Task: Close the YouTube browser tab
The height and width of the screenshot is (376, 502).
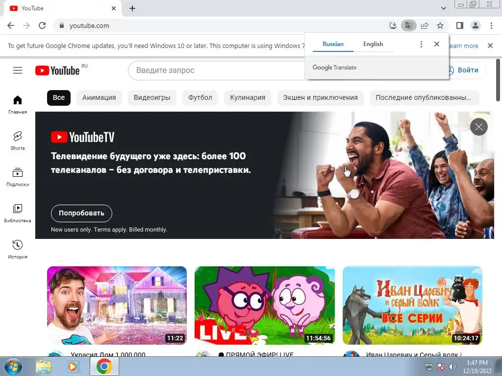Action: click(114, 8)
